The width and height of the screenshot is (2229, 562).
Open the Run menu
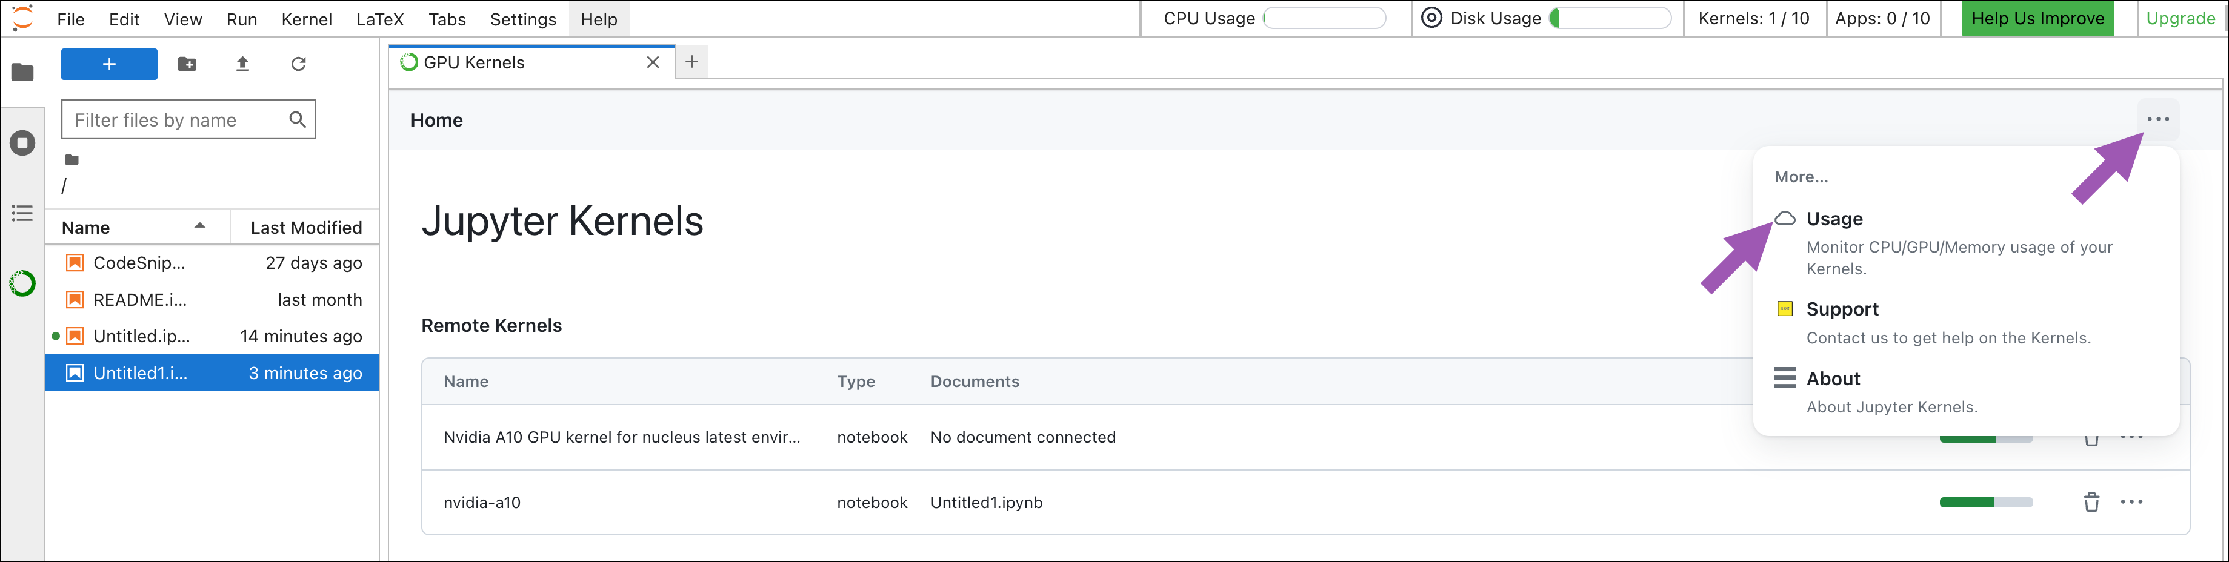[x=241, y=19]
